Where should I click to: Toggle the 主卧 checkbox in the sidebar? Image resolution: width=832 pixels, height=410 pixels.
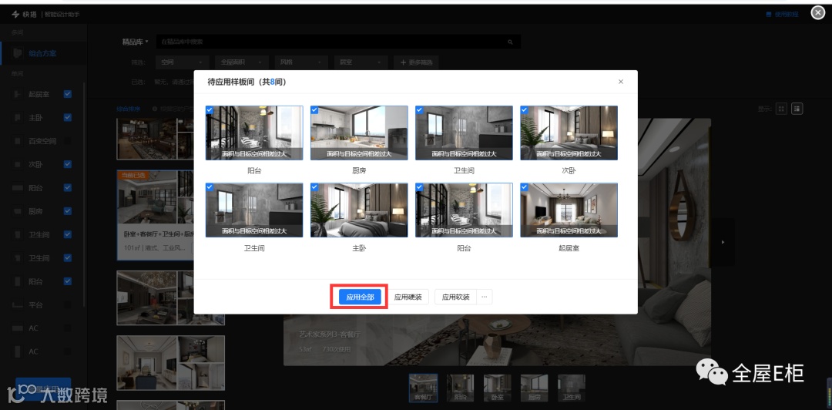67,117
